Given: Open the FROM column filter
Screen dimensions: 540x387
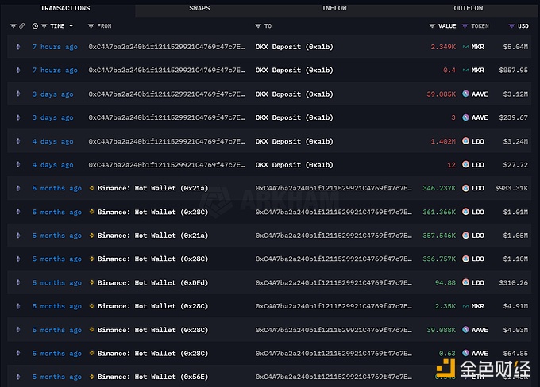Looking at the screenshot, I should click(91, 26).
